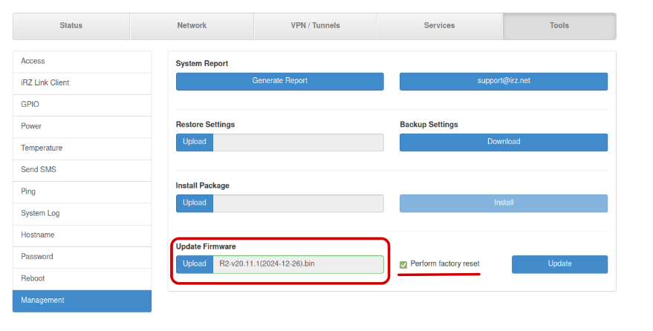This screenshot has height=331, width=653.
Task: Open the Network tab
Action: (192, 26)
